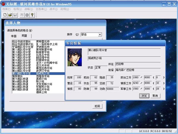Click the 决定 confirm button
This screenshot has height=134, width=178.
tap(144, 96)
